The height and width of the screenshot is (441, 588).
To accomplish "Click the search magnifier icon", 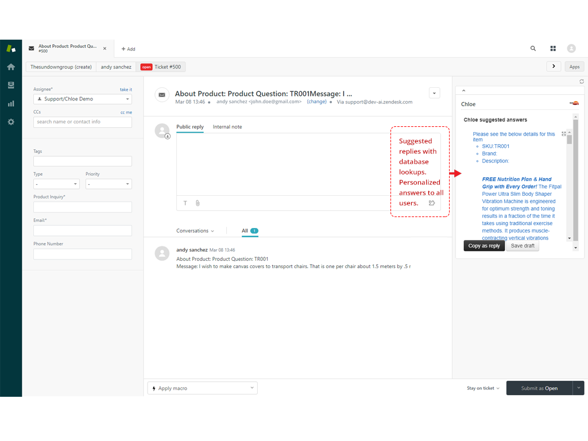I will 533,49.
